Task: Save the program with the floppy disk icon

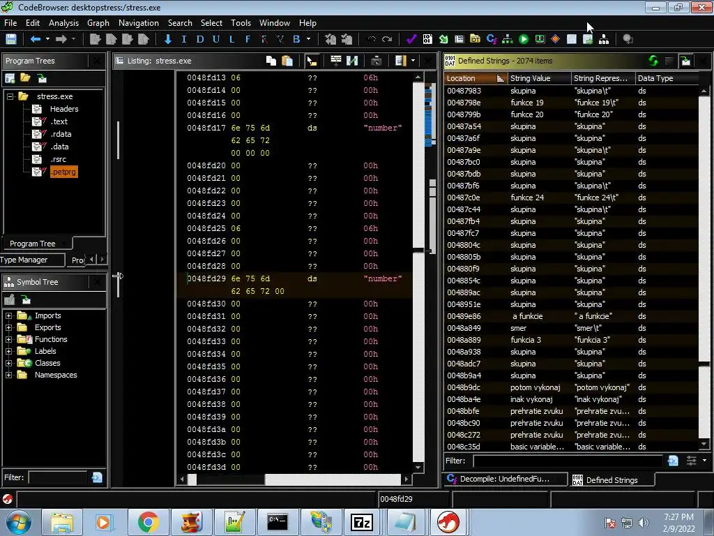Action: pyautogui.click(x=11, y=39)
